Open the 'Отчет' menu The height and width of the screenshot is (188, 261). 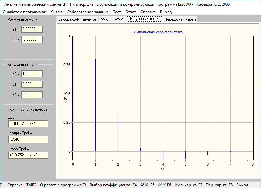(x=130, y=12)
